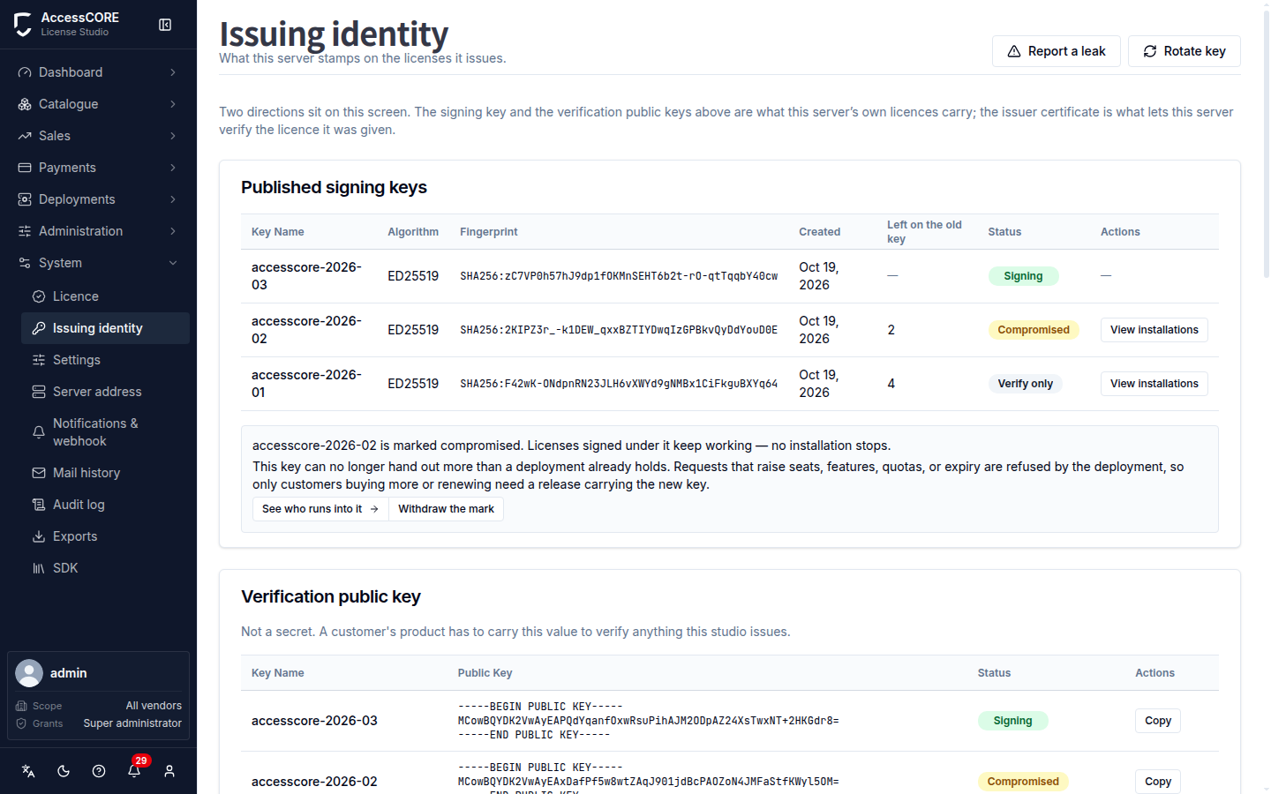Click Withdraw the mark button

coord(446,509)
